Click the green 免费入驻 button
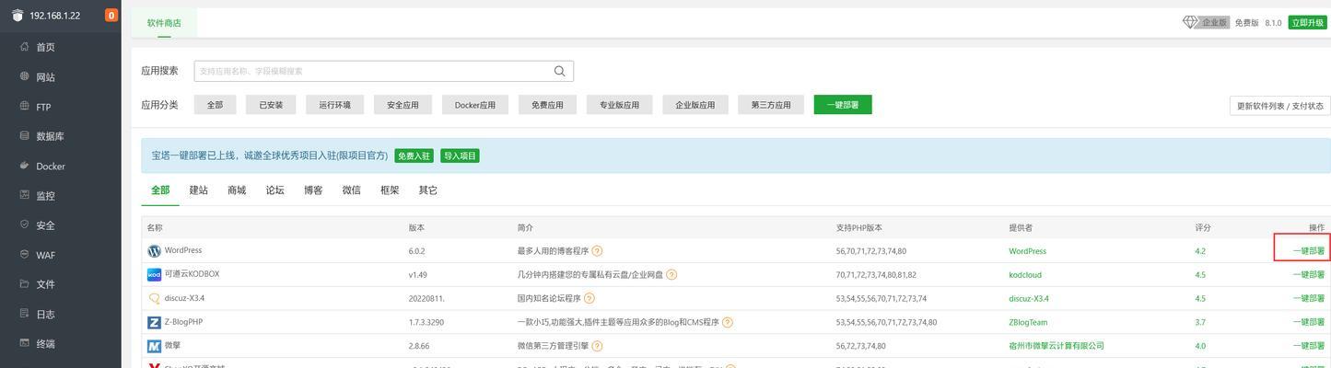 (414, 155)
